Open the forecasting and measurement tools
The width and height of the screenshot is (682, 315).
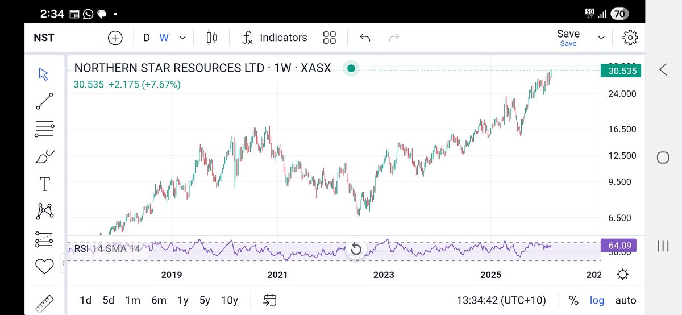click(x=44, y=239)
